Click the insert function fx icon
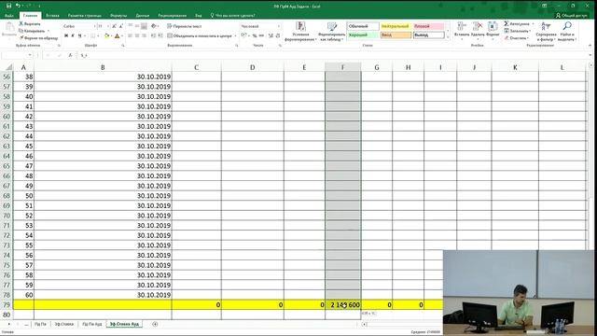597x336 pixels. click(x=70, y=55)
